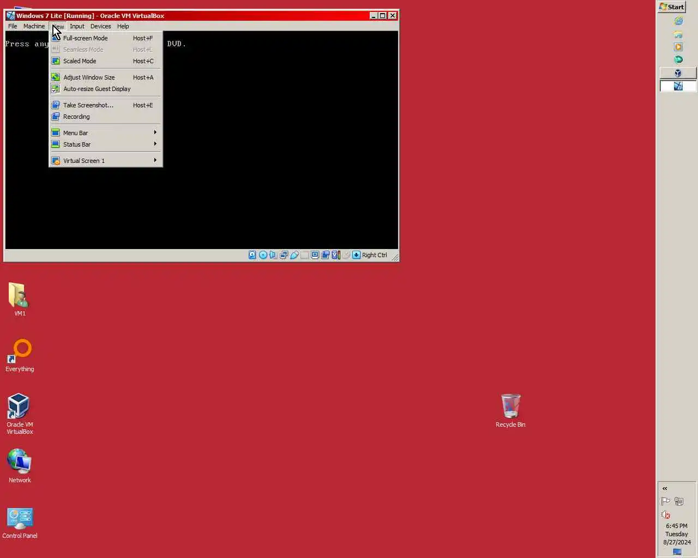Click the Show Desktop button in taskbar

(x=677, y=552)
